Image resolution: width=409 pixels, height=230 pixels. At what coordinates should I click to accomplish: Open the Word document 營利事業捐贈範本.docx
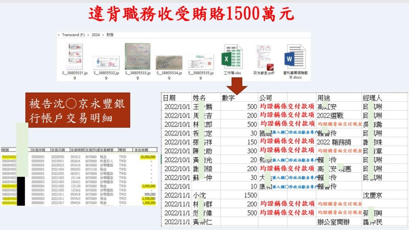[x=295, y=61]
